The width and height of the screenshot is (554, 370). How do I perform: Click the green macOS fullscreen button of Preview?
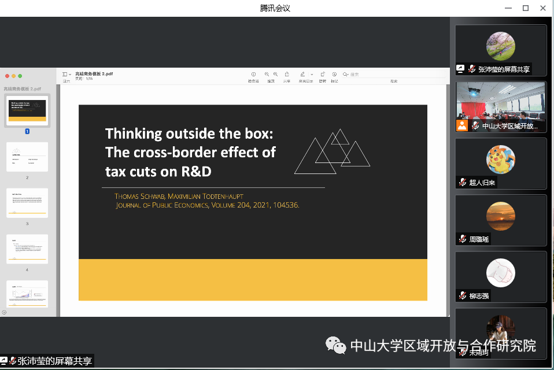pos(20,76)
